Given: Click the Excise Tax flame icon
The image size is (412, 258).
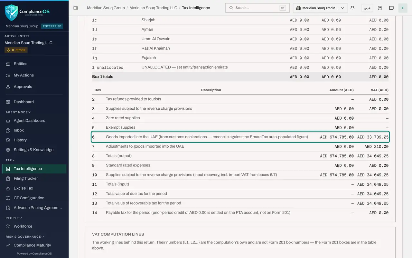Looking at the screenshot, I should [x=8, y=188].
